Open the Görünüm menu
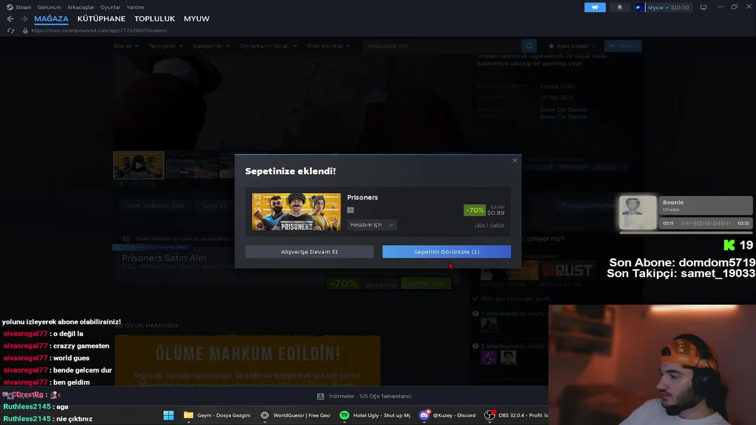The image size is (756, 425). pos(49,7)
